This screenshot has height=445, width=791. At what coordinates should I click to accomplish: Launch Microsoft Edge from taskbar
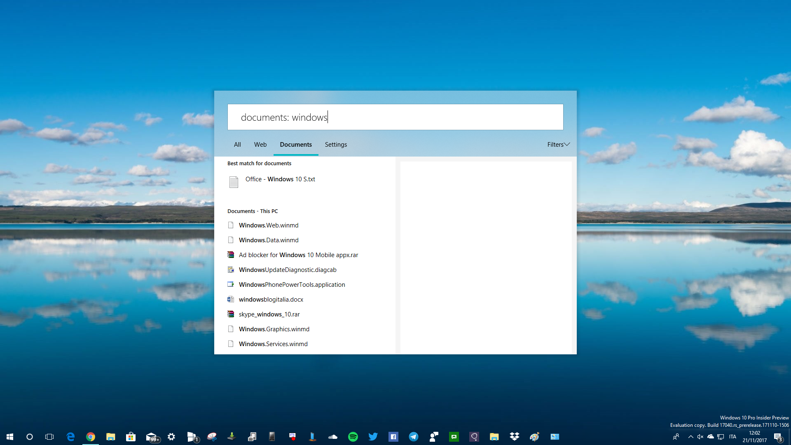[70, 437]
